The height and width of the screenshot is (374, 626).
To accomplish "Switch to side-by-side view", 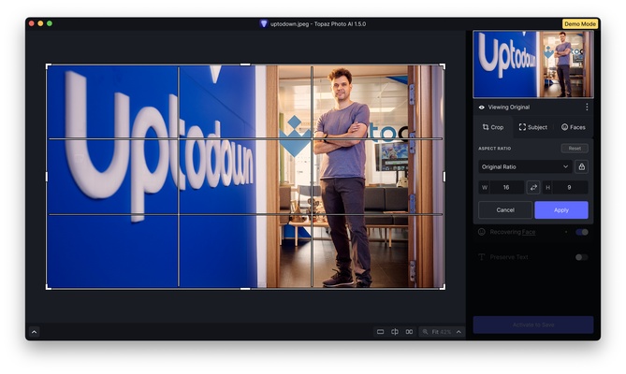I will click(x=409, y=332).
